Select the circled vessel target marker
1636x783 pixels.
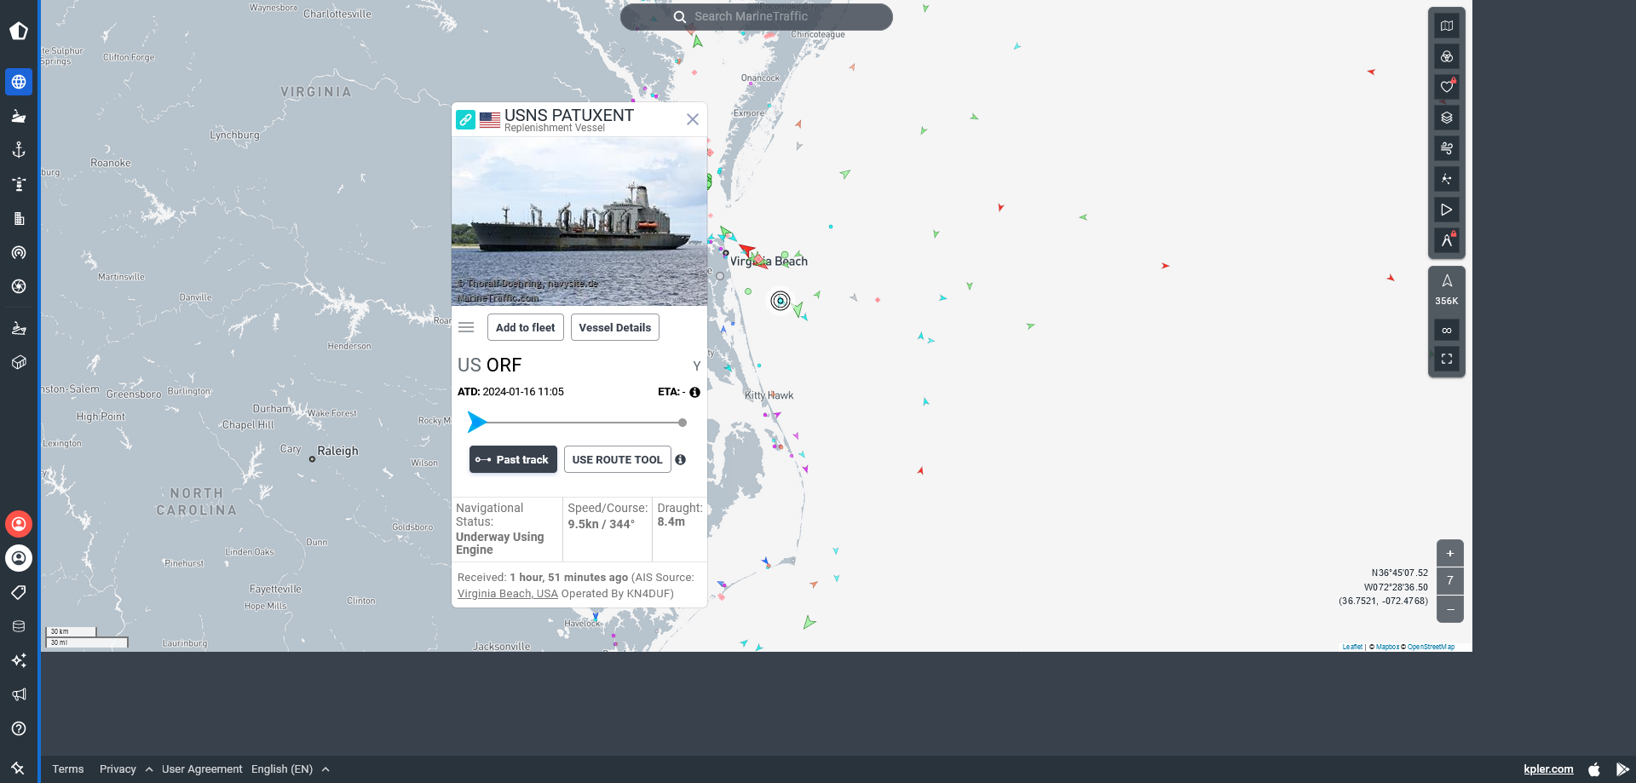[x=780, y=301]
